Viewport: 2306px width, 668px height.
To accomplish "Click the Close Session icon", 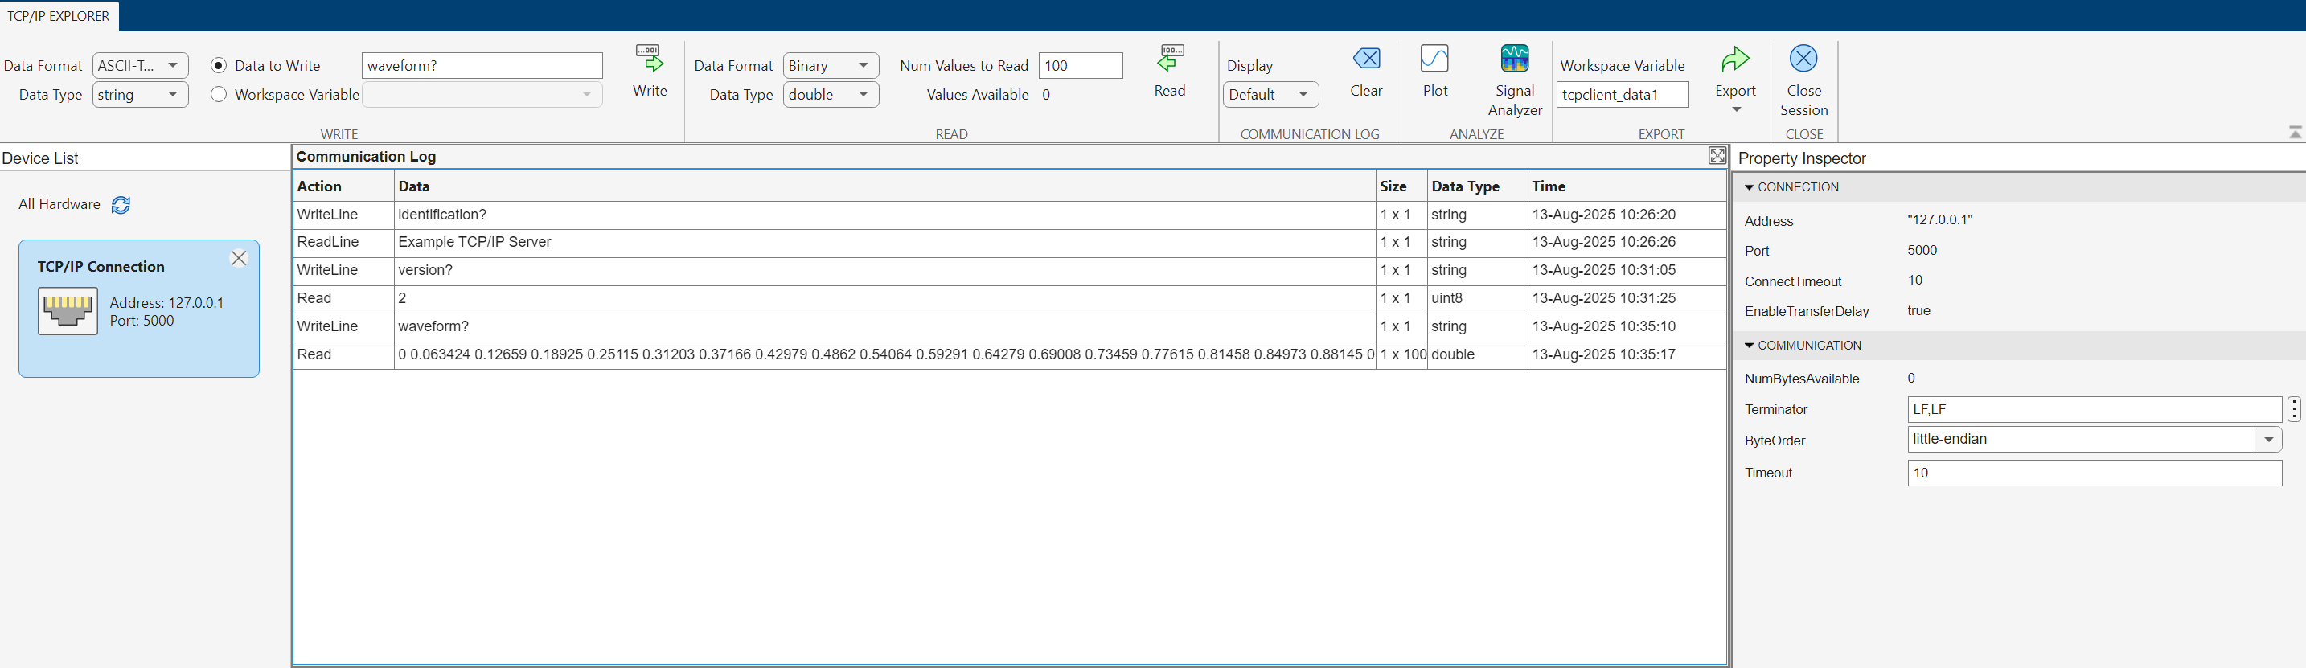I will point(1803,60).
